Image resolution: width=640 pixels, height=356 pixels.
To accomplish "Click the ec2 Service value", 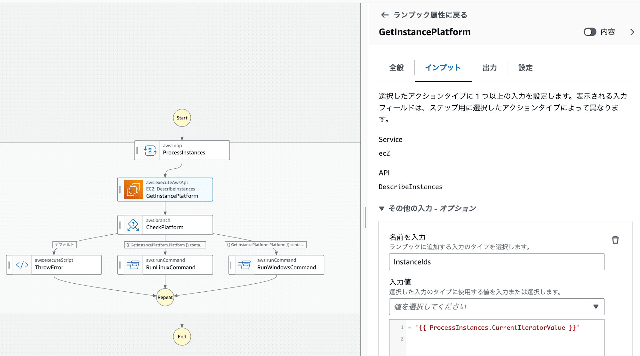I will (x=384, y=153).
